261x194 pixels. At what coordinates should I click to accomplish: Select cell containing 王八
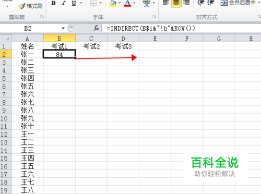pos(27,190)
